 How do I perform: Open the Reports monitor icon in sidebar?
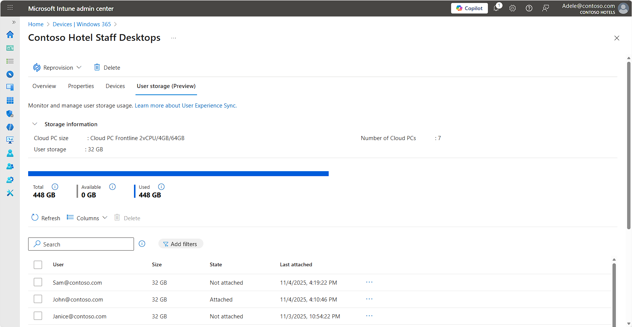coord(10,140)
